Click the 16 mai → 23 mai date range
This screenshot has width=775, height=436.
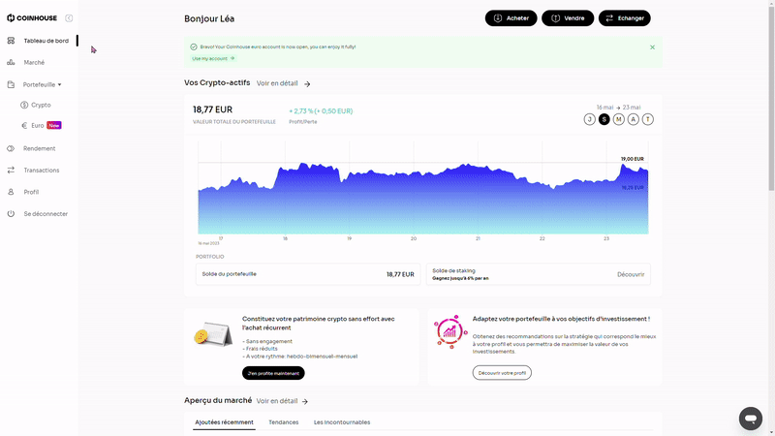(x=618, y=108)
